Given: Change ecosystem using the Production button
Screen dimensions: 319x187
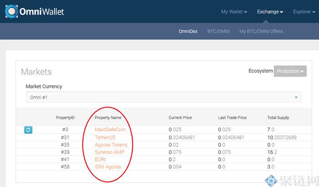Looking at the screenshot, I should click(x=290, y=71).
